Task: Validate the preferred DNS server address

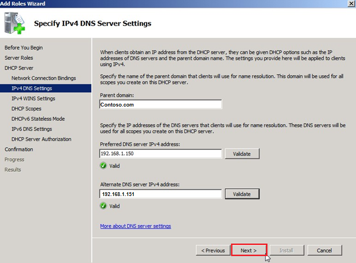Action: (242, 154)
